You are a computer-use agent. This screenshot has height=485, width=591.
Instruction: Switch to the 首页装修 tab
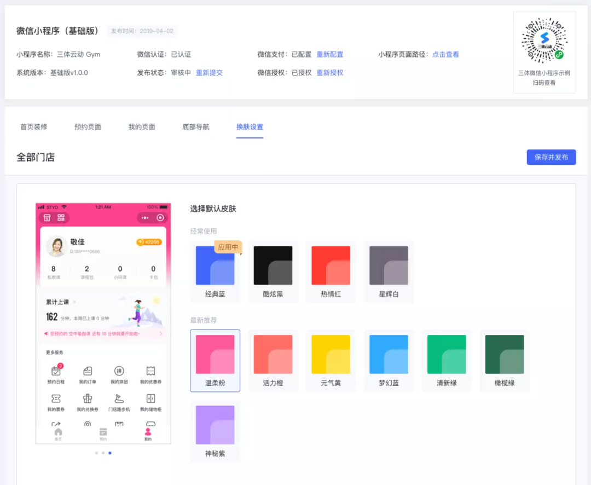click(x=33, y=126)
